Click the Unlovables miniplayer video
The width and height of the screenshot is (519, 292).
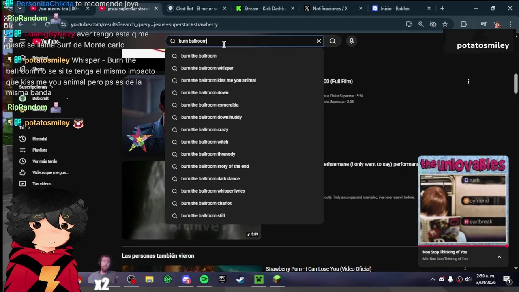[x=463, y=201]
